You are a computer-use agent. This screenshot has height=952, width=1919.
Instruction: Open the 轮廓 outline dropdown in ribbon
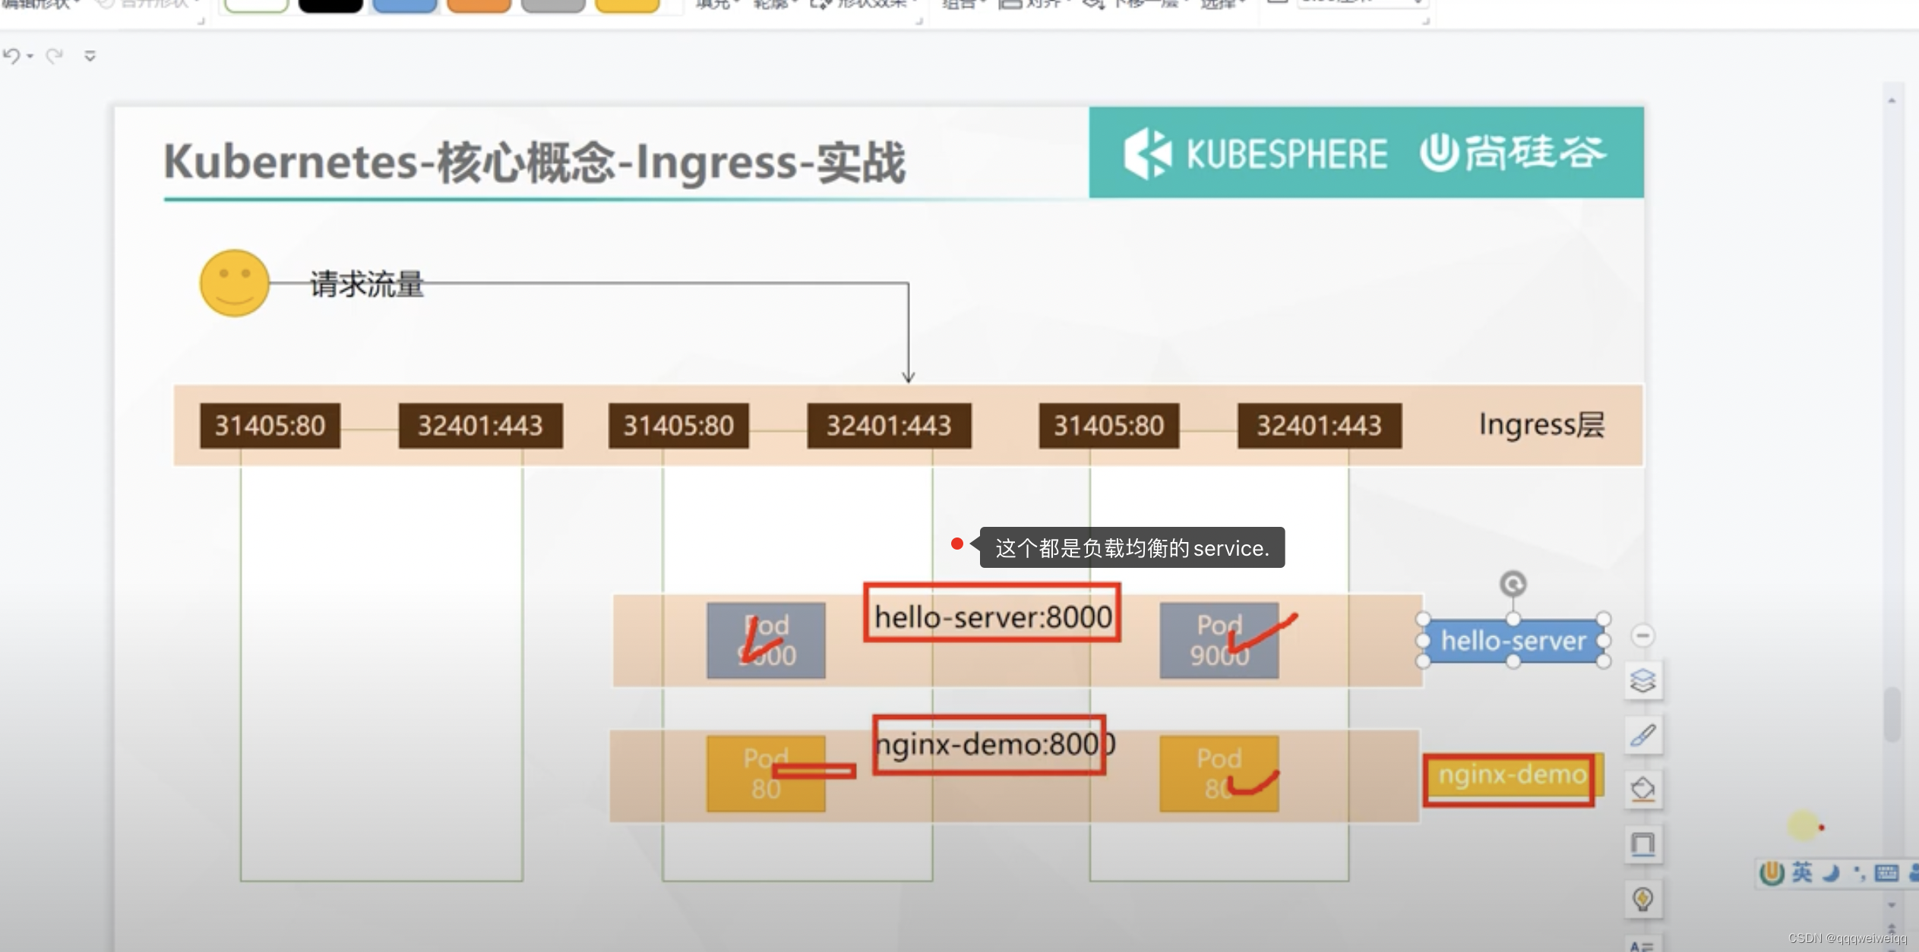pos(775,5)
